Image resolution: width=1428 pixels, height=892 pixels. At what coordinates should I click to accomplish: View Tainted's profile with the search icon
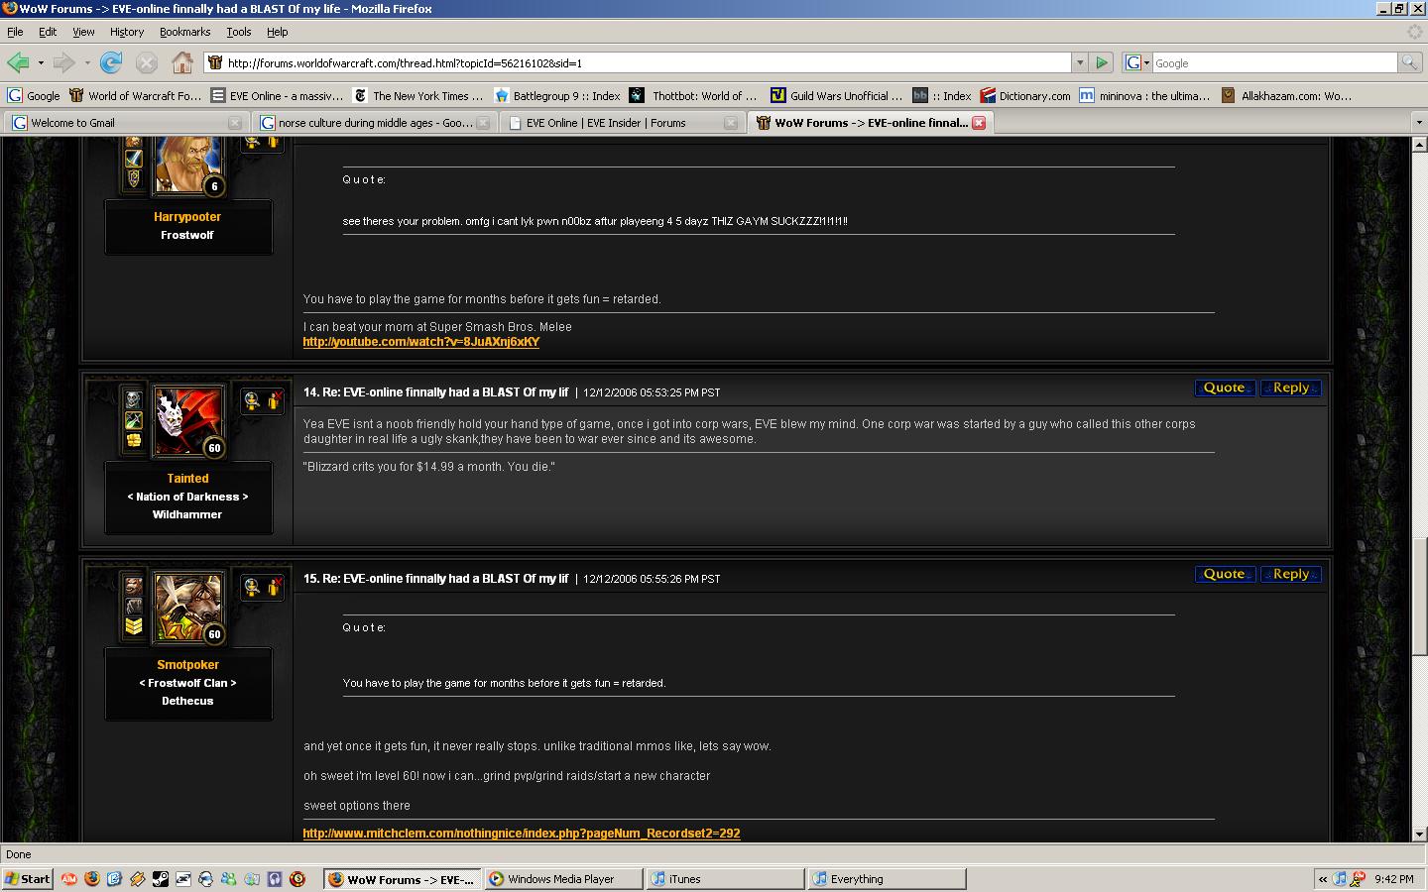tap(252, 400)
